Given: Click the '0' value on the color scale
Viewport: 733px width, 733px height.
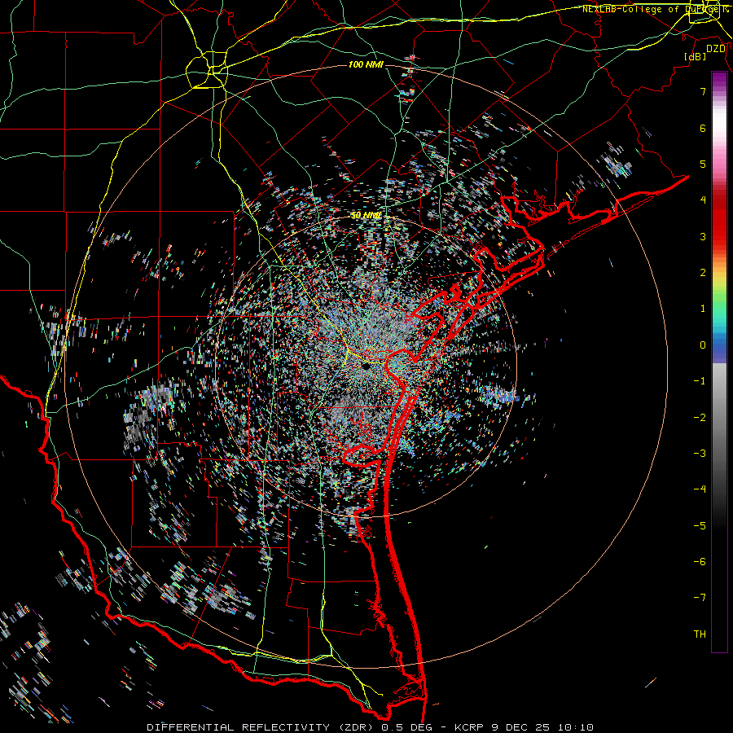Looking at the screenshot, I should (703, 345).
